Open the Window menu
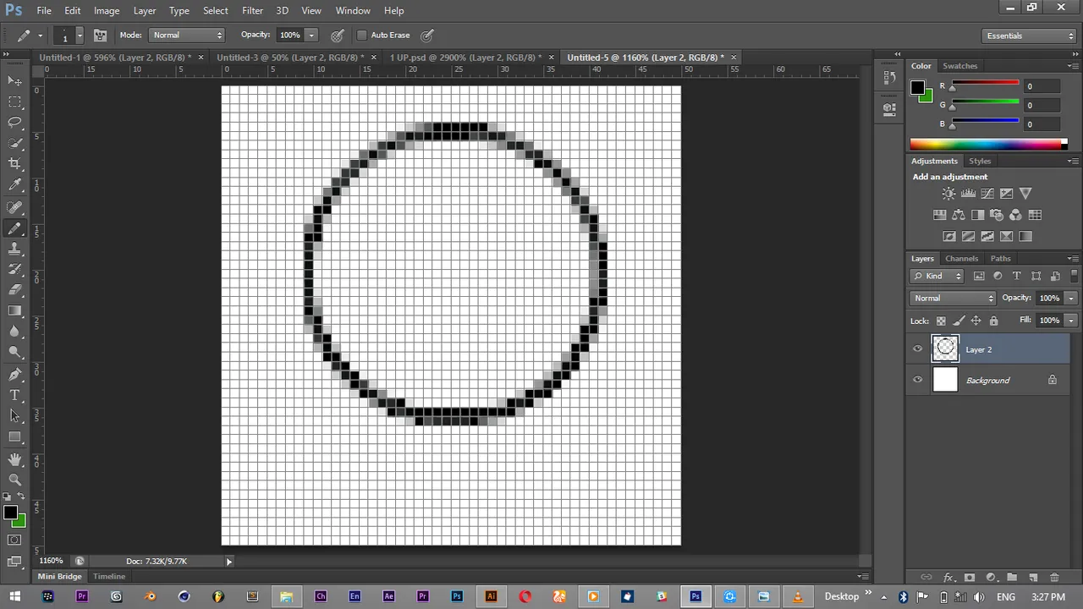Screen dimensions: 1083x609 353,10
